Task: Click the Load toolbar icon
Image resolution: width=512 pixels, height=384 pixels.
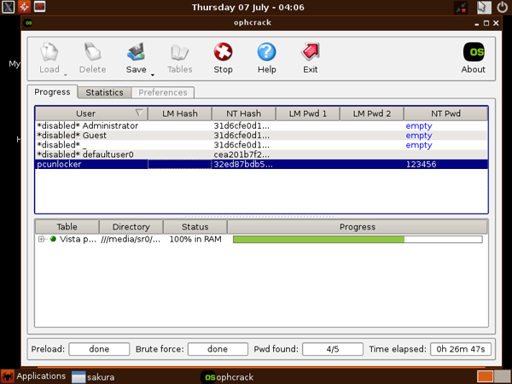Action: (49, 55)
